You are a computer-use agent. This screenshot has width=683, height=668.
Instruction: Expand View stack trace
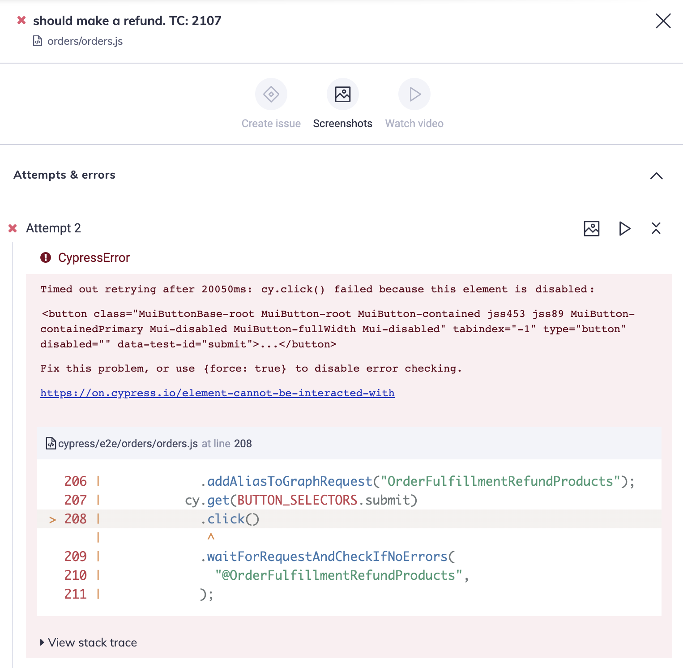click(x=88, y=642)
